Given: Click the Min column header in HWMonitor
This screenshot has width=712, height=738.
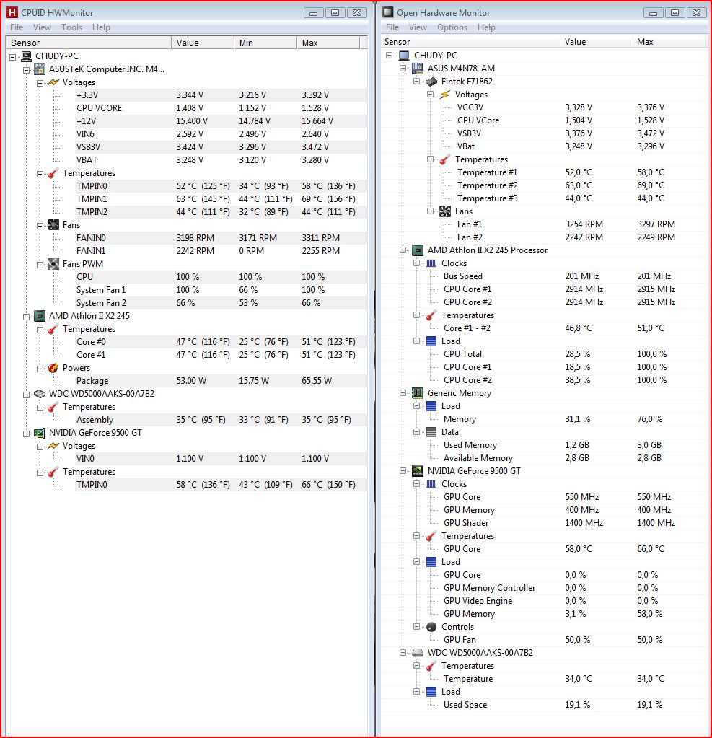Looking at the screenshot, I should coord(265,43).
